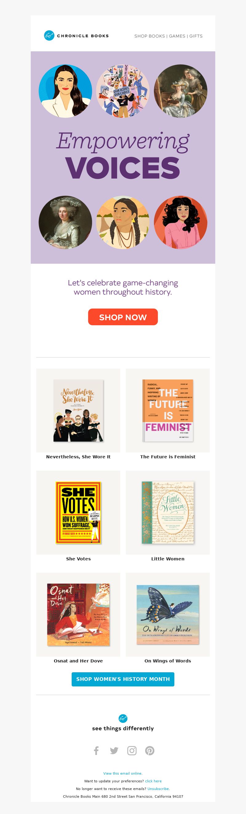Image resolution: width=246 pixels, height=814 pixels.
Task: Open the Pinterest icon
Action: pos(149,750)
